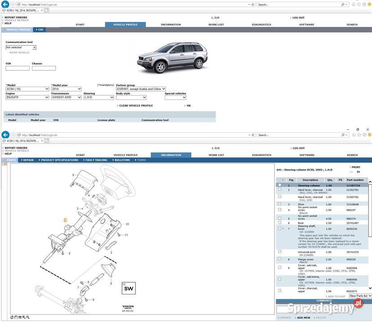This screenshot has height=323, width=372.
Task: Click the highlighted callout 1 on steering diagram
Action: [x=65, y=220]
